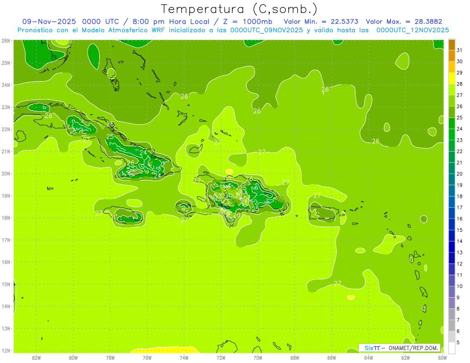The image size is (470, 363).
Task: Click the 14N latitude axis label
Action: coord(6,306)
